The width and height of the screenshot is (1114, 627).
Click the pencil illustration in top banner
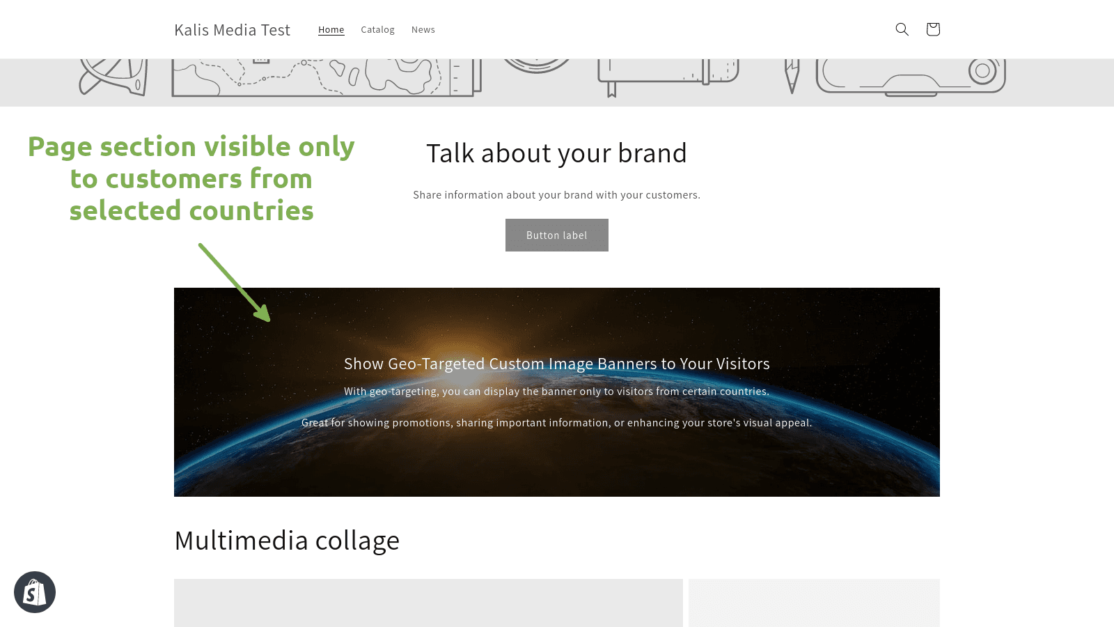(792, 75)
